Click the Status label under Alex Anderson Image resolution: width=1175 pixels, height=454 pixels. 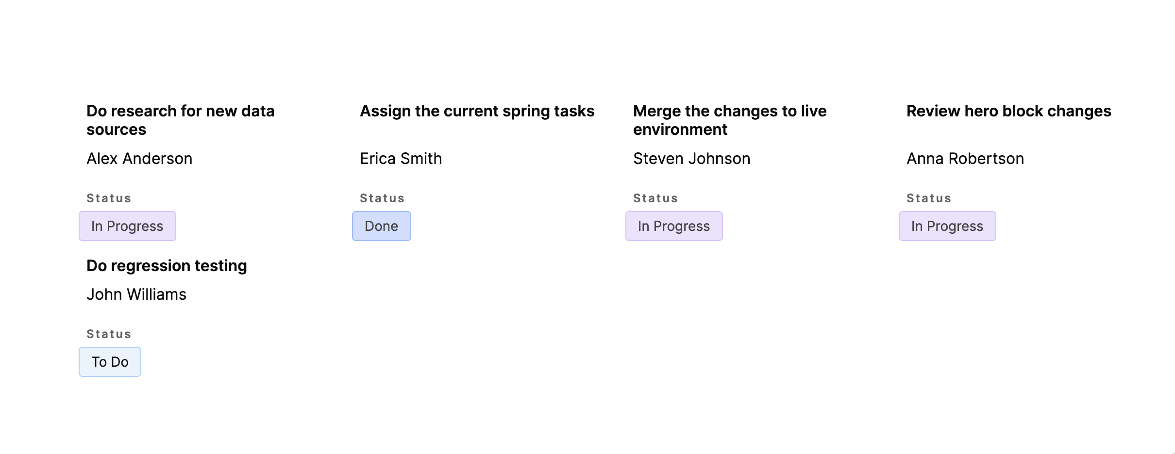click(x=109, y=198)
